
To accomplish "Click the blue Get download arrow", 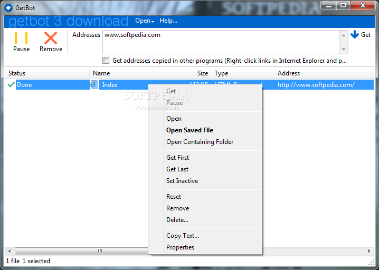I will 355,34.
